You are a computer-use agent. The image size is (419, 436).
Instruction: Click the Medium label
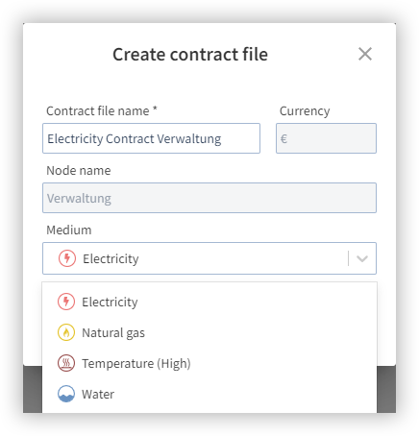tap(69, 230)
